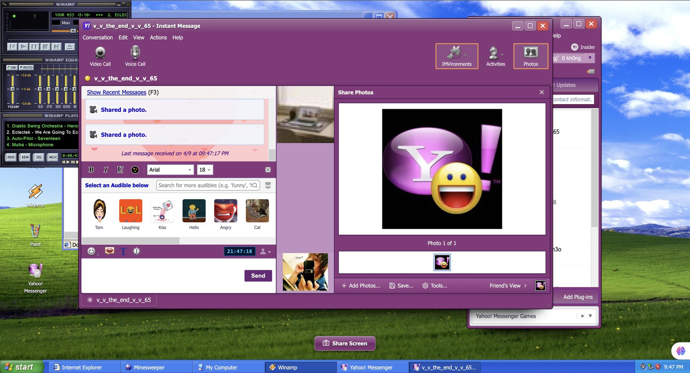Image resolution: width=690 pixels, height=373 pixels.
Task: Toggle underline text formatting
Action: [x=120, y=169]
